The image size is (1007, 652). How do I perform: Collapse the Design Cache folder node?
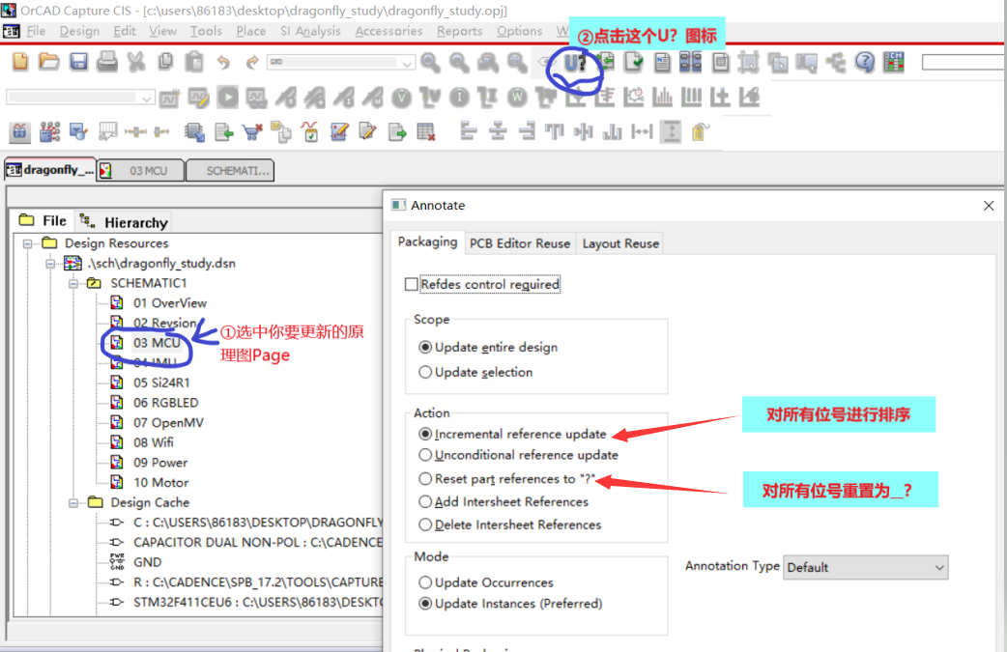(74, 502)
